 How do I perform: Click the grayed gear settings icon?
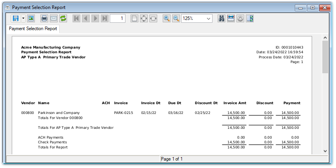pyautogui.click(x=240, y=18)
